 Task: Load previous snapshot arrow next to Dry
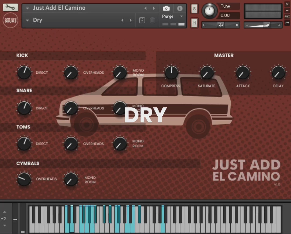122,20
